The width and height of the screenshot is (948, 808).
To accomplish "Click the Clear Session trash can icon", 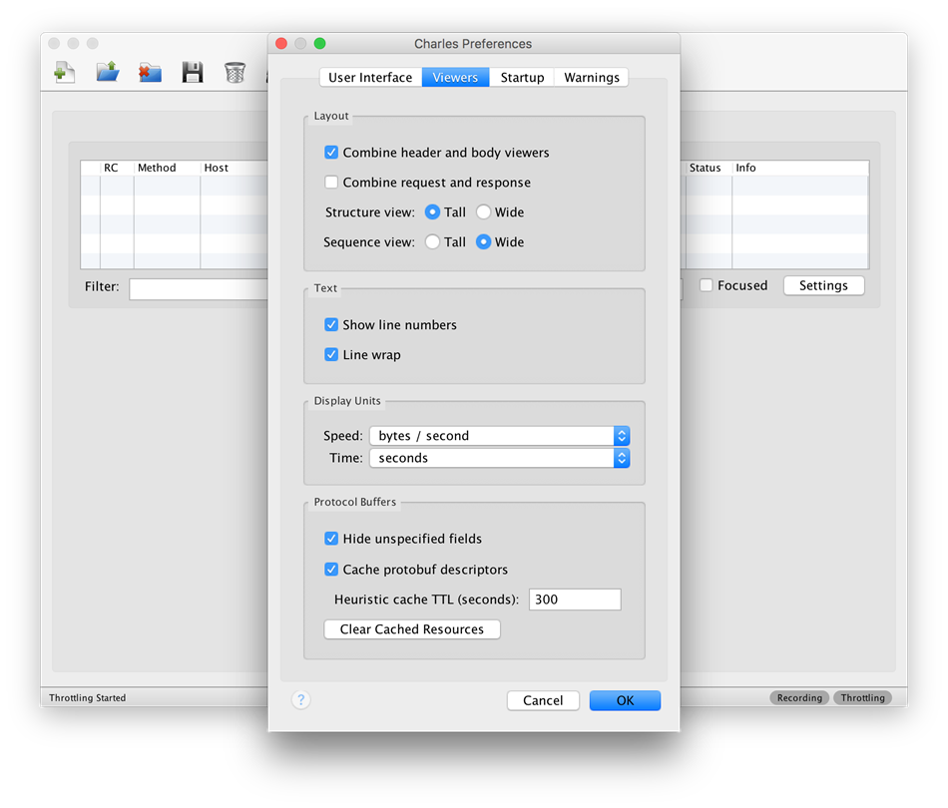I will pyautogui.click(x=235, y=73).
